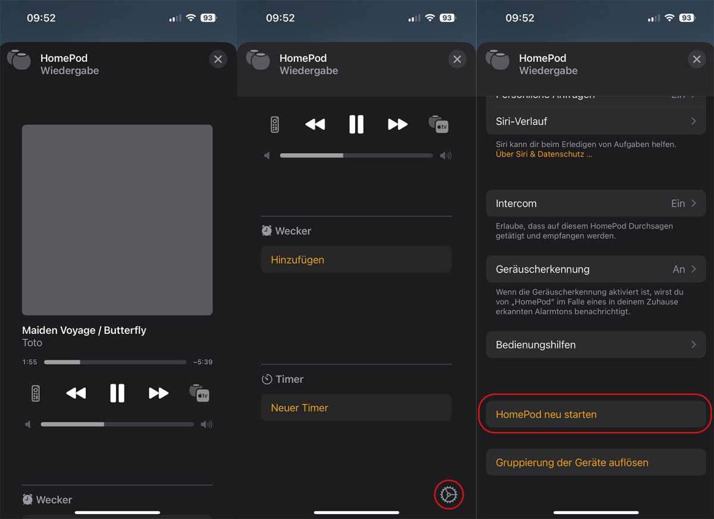This screenshot has width=714, height=519.
Task: Tap volume-high speaker icon in left panel
Action: [207, 424]
